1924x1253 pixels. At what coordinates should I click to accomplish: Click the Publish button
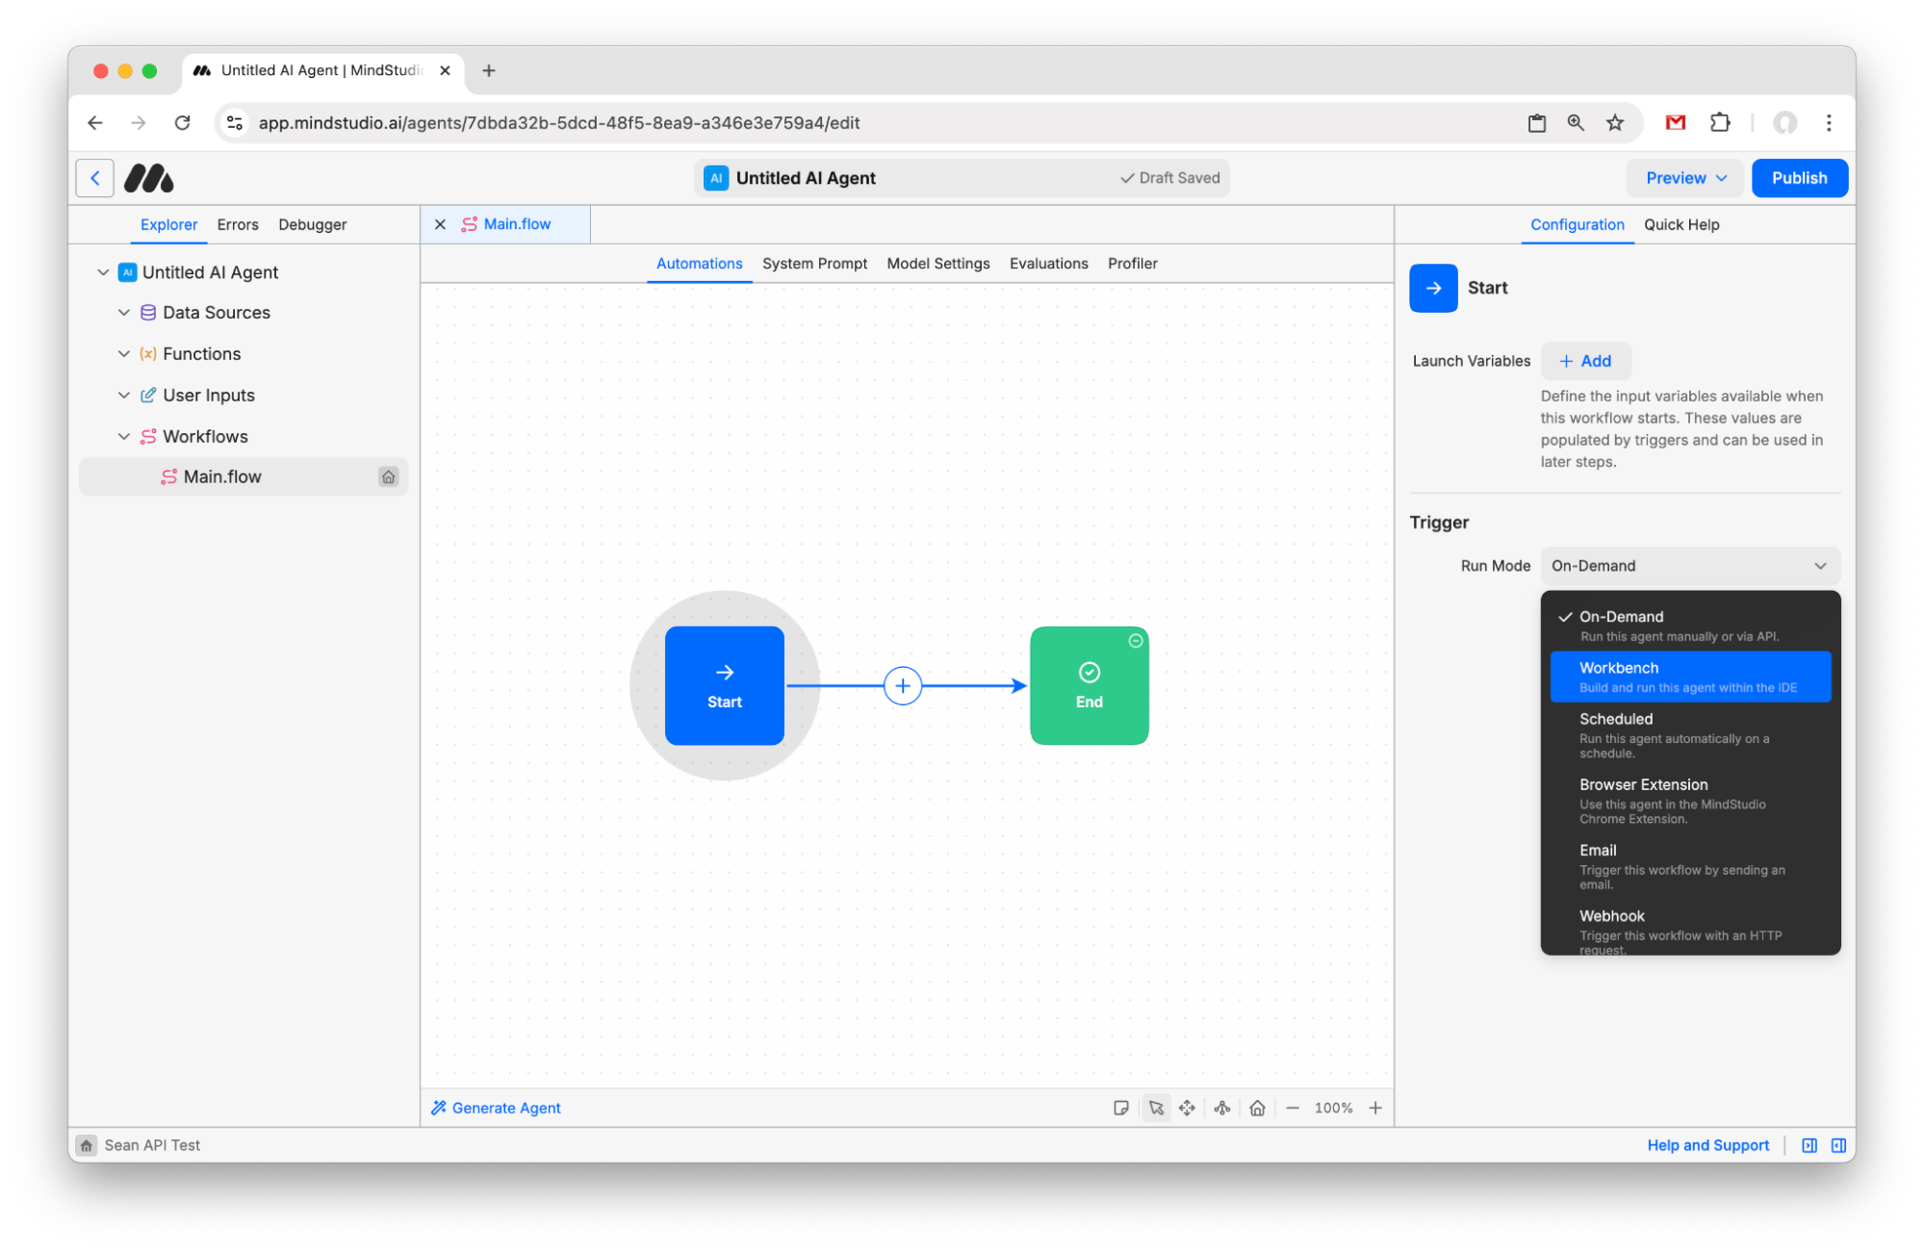[x=1799, y=178]
